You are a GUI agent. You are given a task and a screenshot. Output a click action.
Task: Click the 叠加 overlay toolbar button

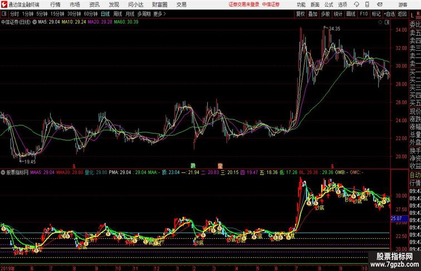pos(313,14)
